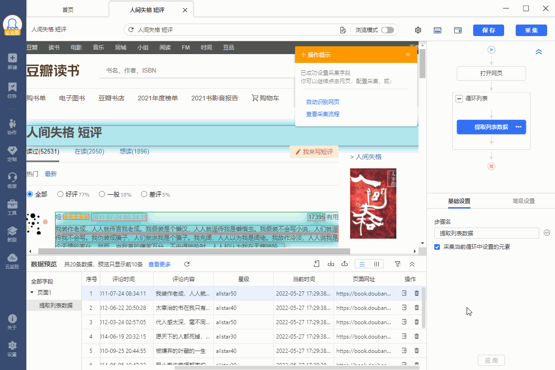555x370 pixels.
Task: Click 电影 in the Douban top nav
Action: 76,47
